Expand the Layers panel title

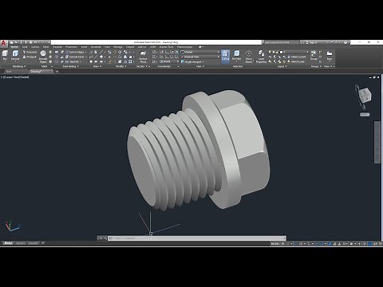point(282,66)
